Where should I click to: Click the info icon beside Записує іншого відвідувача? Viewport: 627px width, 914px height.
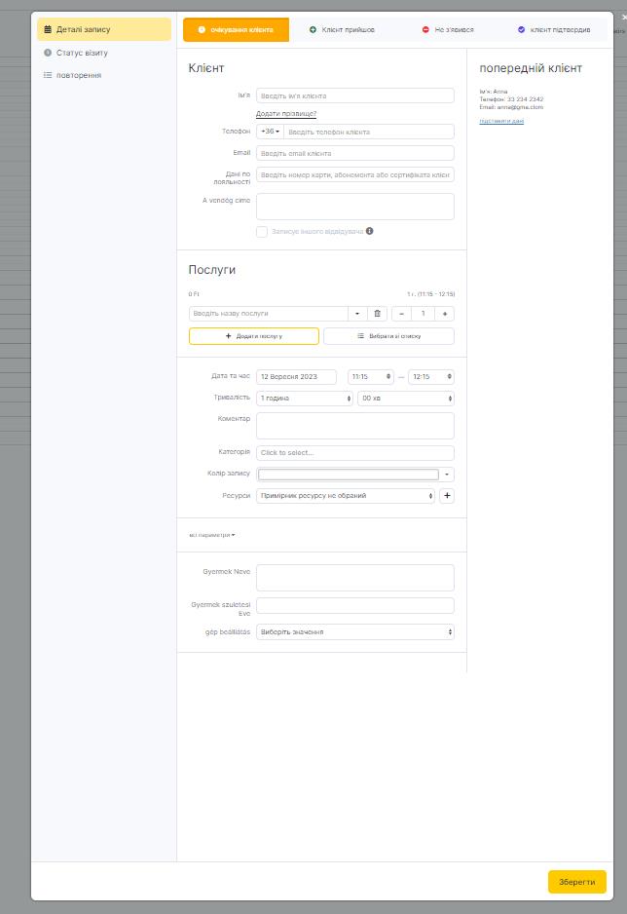(370, 231)
